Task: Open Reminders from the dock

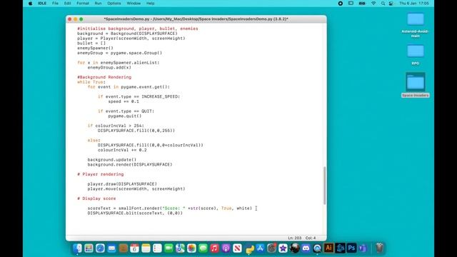Action: [x=157, y=248]
